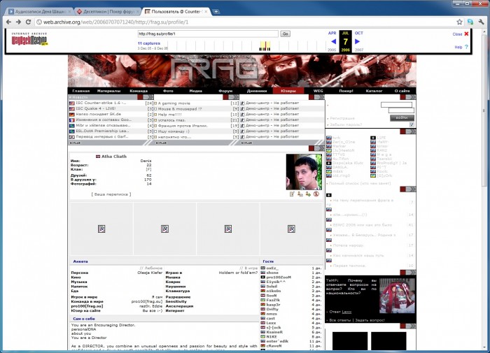Open the Полный список online users link
The height and width of the screenshot is (353, 490).
coord(359,183)
